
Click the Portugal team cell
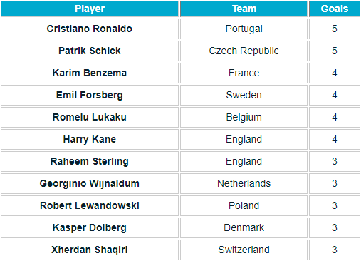(x=244, y=29)
